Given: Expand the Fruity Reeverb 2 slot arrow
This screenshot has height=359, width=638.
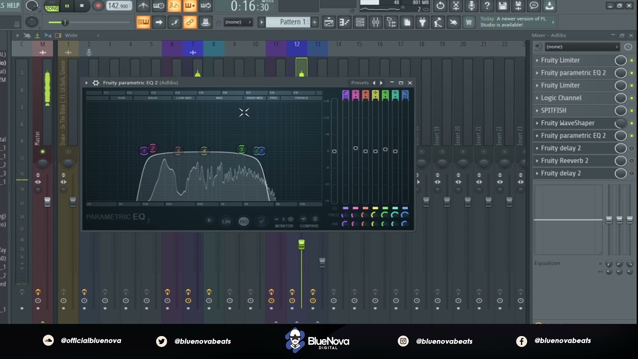Looking at the screenshot, I should point(537,161).
